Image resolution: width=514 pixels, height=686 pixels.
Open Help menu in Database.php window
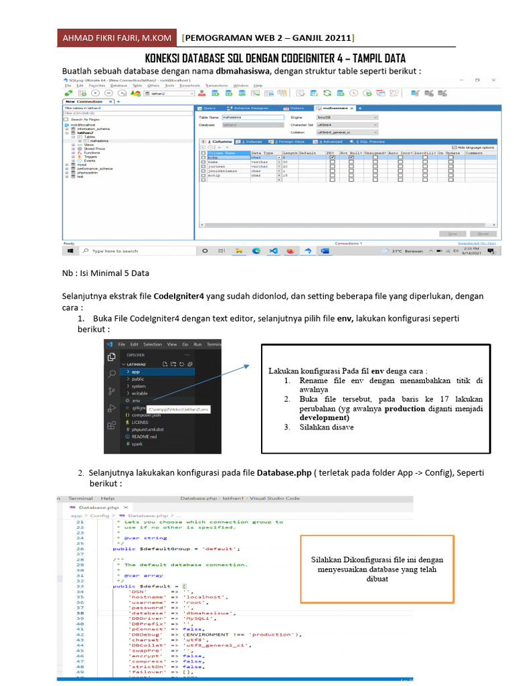(x=107, y=498)
